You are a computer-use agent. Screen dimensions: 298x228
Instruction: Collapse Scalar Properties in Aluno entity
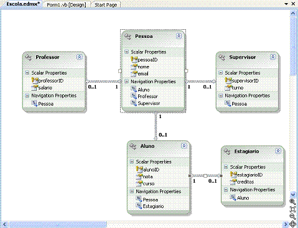point(132,162)
